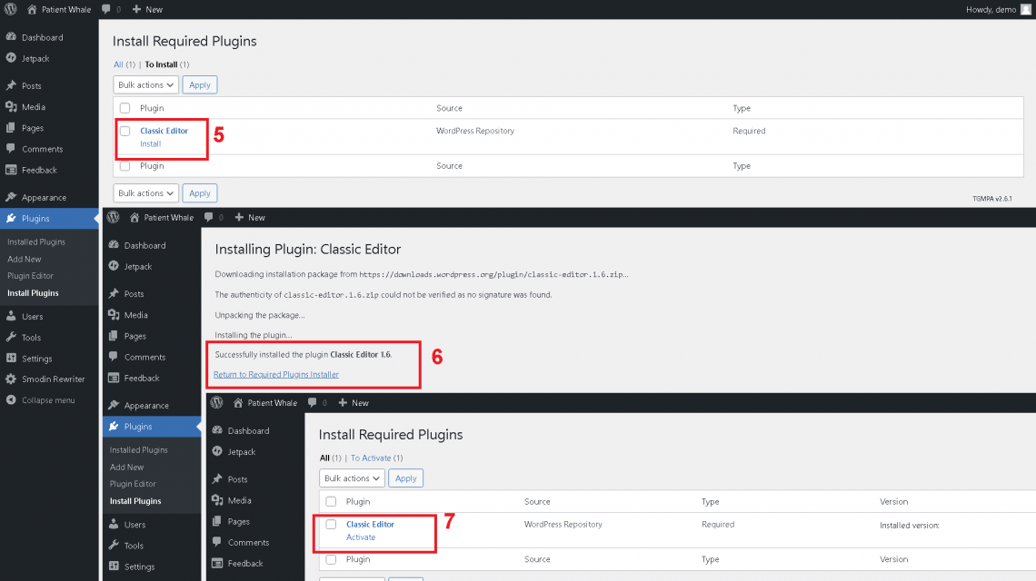The height and width of the screenshot is (581, 1036).
Task: Click the 'Howdy, demo' account area
Action: tap(993, 9)
